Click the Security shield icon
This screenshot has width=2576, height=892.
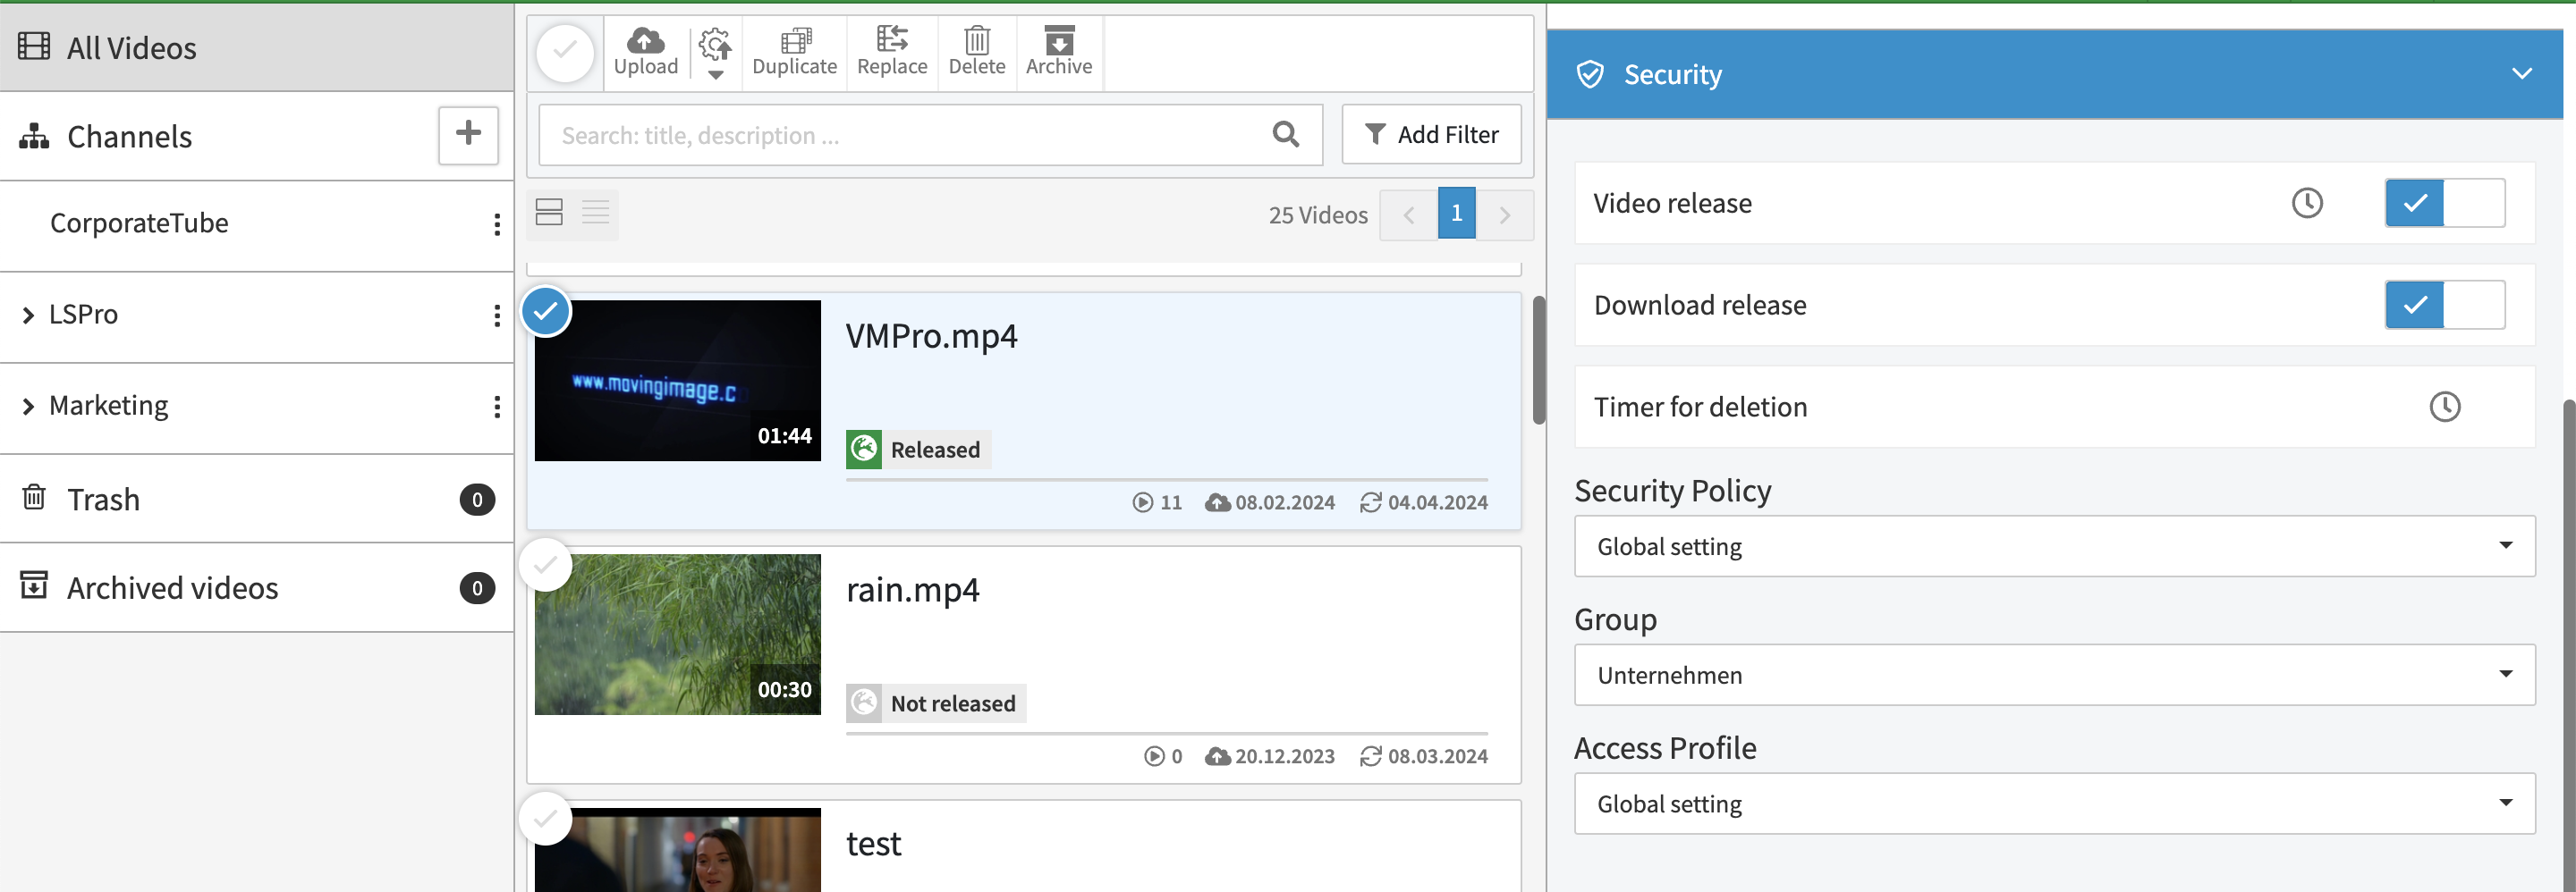click(x=1589, y=75)
